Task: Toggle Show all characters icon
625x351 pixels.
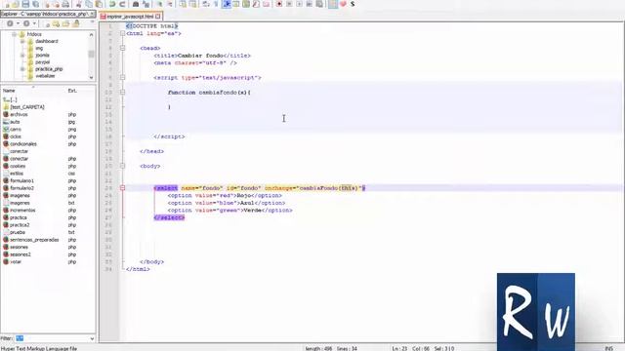Action: coord(216,4)
